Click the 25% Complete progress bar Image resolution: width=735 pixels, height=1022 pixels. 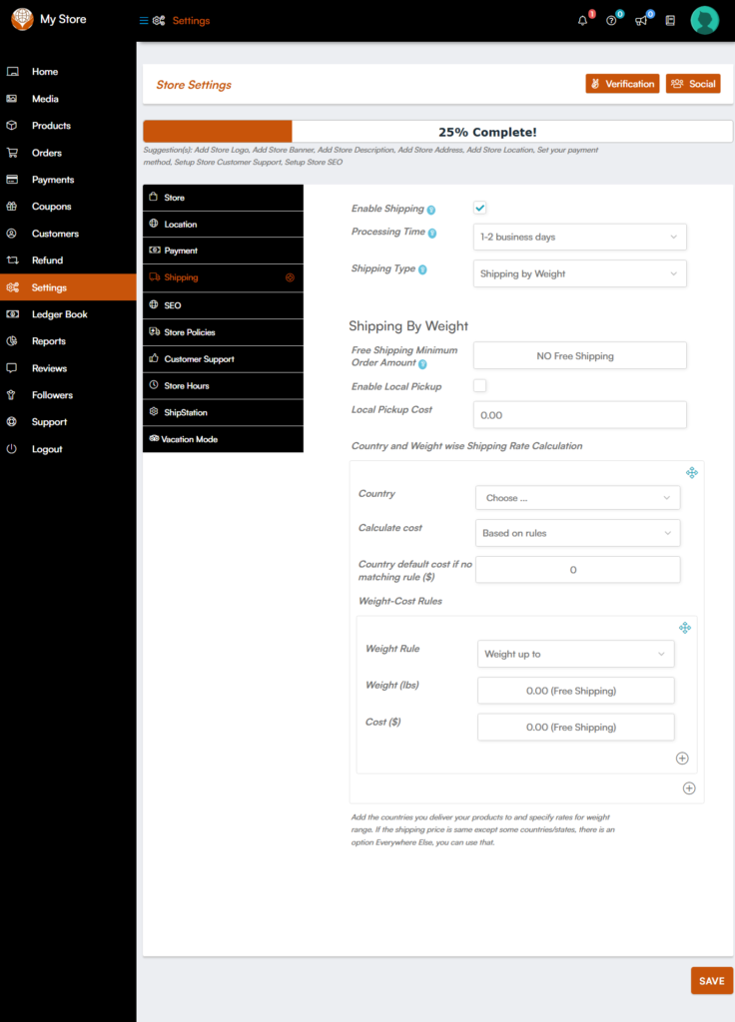click(436, 132)
